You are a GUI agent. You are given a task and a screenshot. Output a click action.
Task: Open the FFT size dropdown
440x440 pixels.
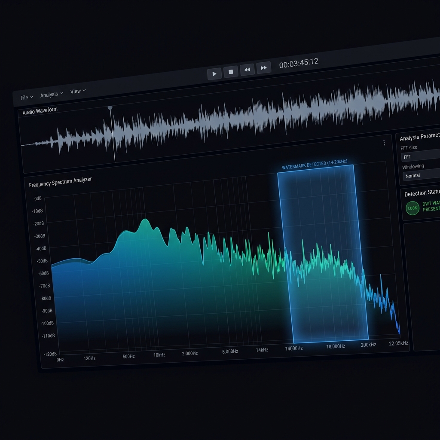pyautogui.click(x=421, y=156)
